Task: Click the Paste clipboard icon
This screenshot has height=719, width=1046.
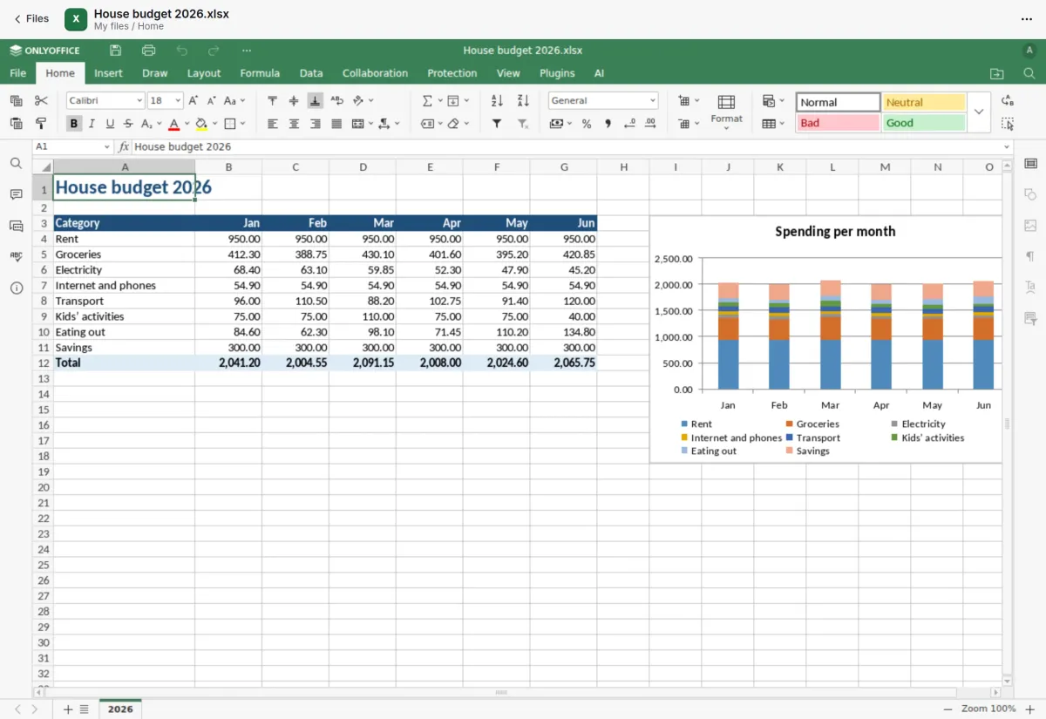Action: [16, 124]
